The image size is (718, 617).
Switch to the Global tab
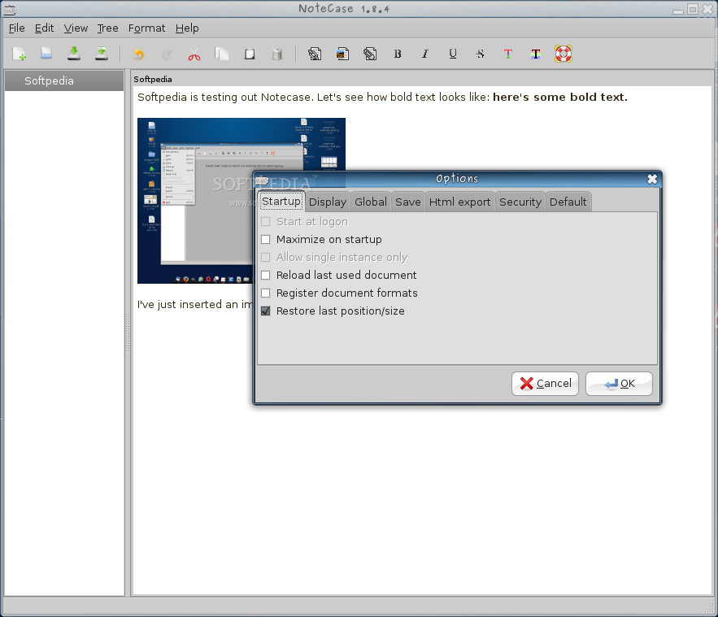click(371, 202)
